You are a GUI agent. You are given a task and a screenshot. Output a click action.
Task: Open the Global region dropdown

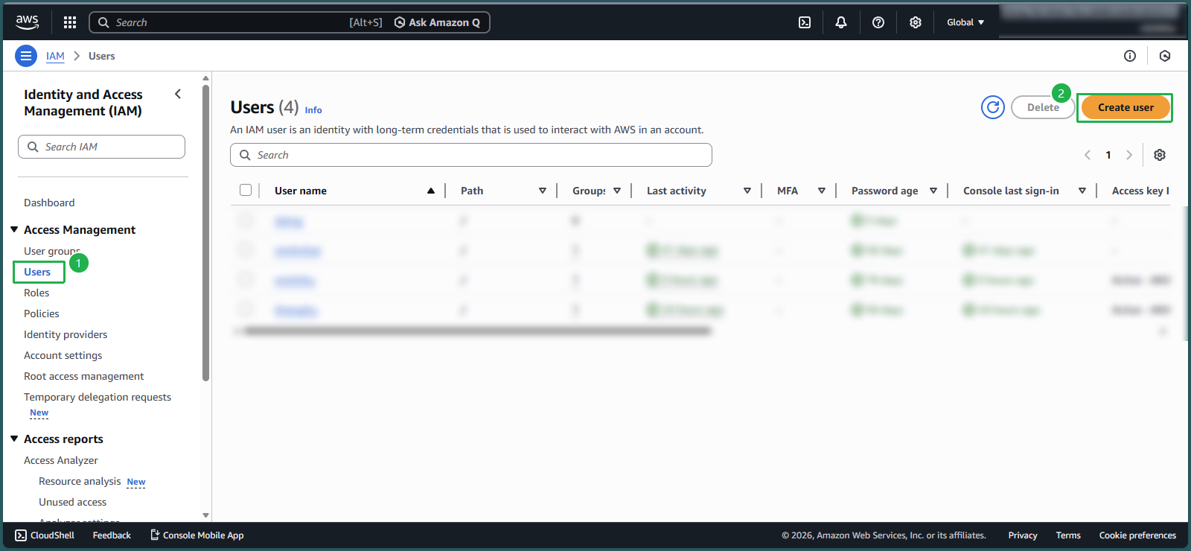tap(965, 22)
